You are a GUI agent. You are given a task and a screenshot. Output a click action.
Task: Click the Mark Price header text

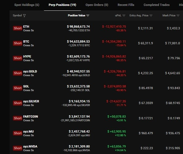coord(169,16)
